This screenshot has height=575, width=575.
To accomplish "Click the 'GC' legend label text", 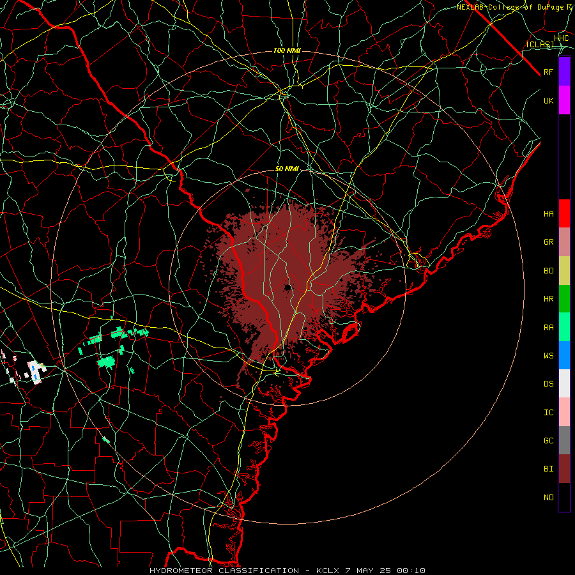I will coord(549,440).
